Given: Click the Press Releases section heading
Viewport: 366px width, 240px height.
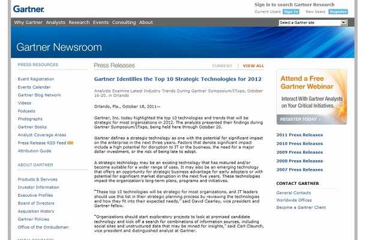Looking at the screenshot, I should [115, 65].
